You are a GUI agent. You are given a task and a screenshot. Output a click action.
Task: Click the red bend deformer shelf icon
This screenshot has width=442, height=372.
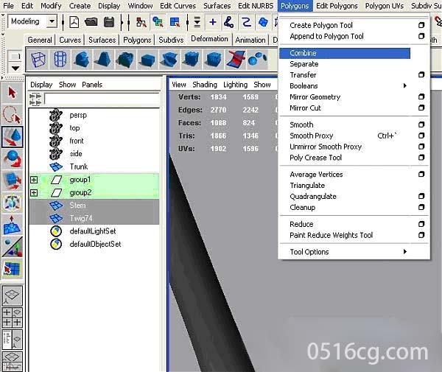tap(236, 60)
